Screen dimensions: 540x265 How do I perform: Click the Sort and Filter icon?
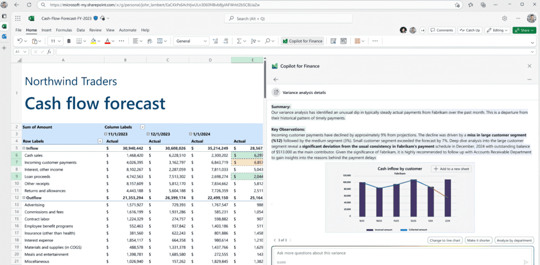click(x=254, y=41)
